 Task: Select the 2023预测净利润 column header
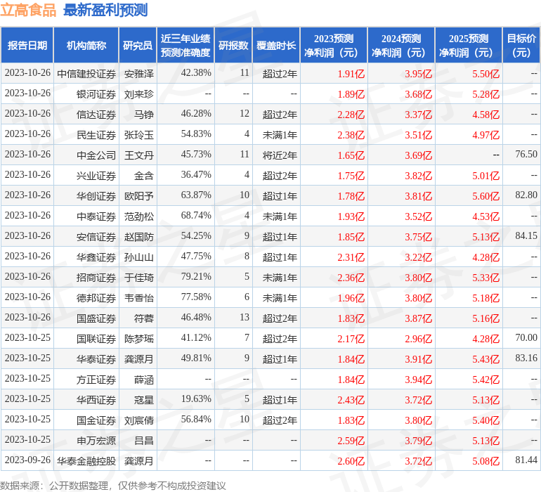point(334,45)
